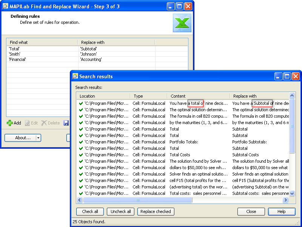Click the horizontal scrollbar right arrow

pos(285,200)
